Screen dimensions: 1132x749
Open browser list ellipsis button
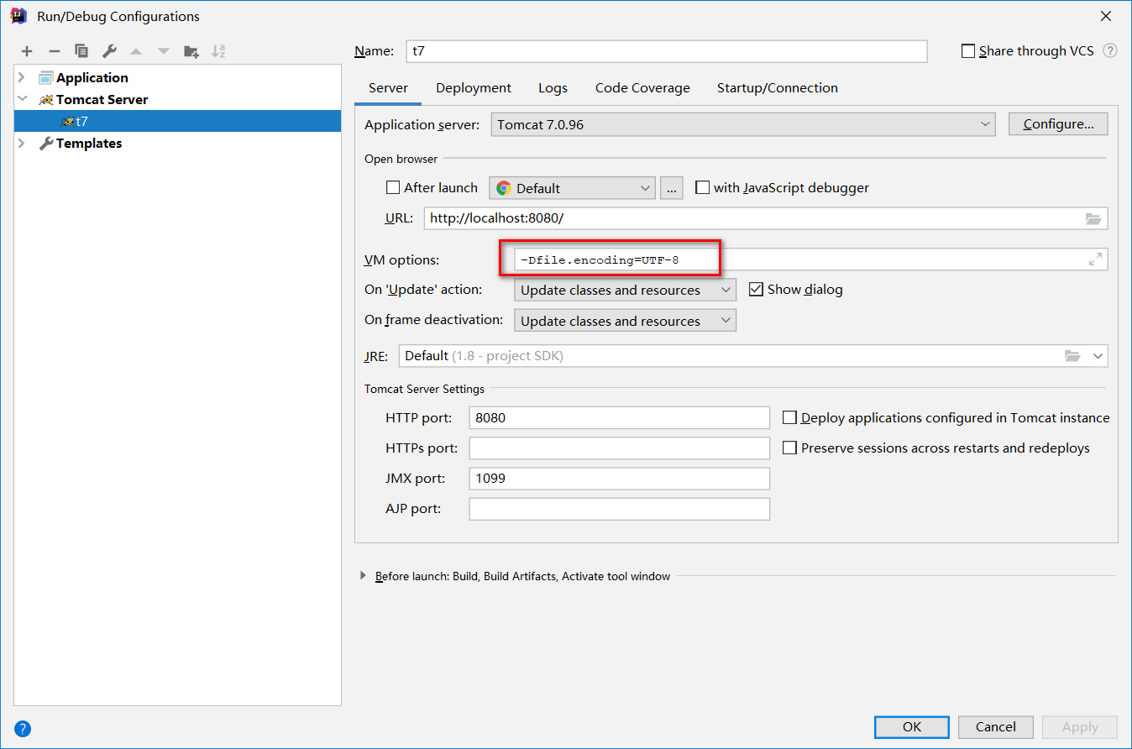(x=672, y=188)
